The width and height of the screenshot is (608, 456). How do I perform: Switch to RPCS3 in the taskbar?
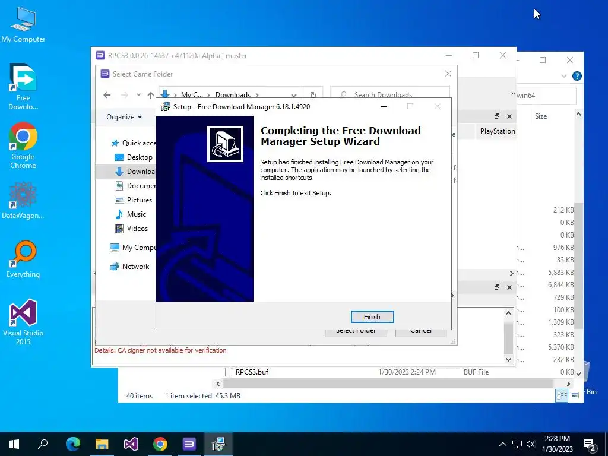(189, 444)
